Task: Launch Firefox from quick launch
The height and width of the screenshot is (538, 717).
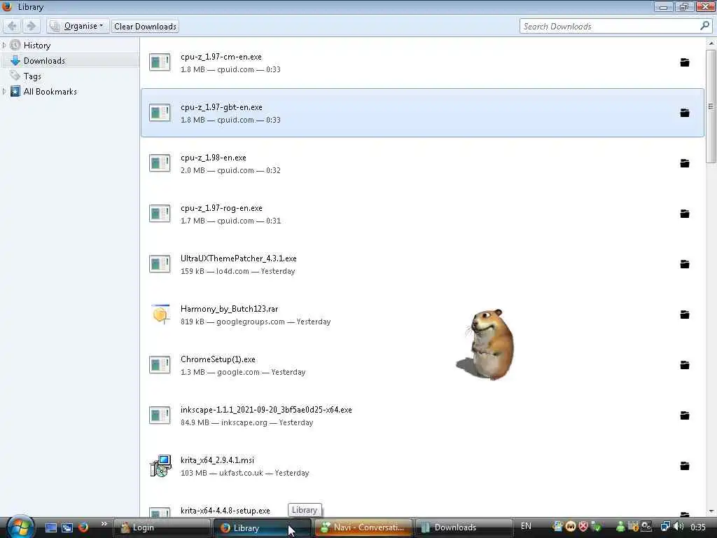Action: point(83,527)
